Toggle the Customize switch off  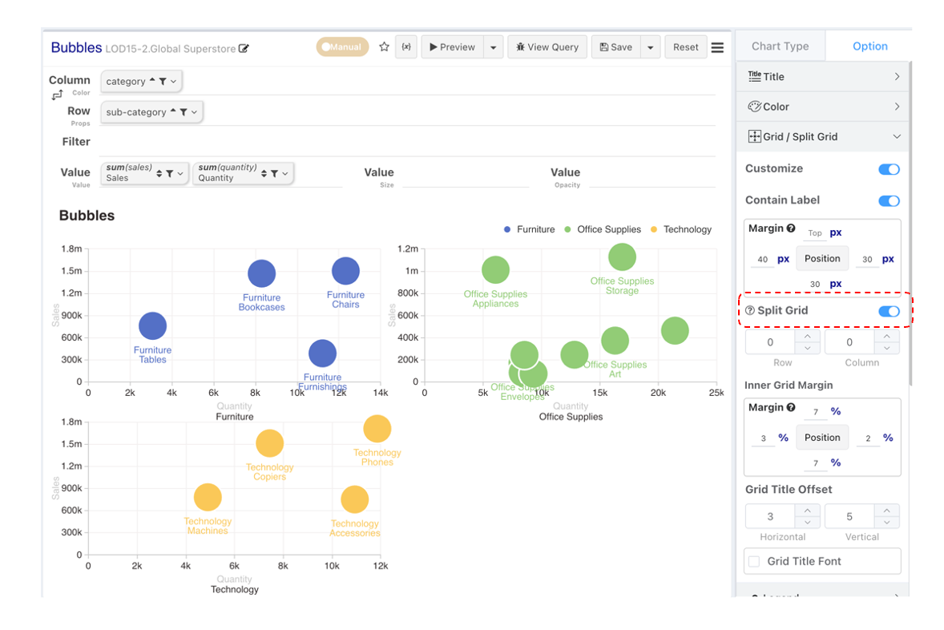889,169
